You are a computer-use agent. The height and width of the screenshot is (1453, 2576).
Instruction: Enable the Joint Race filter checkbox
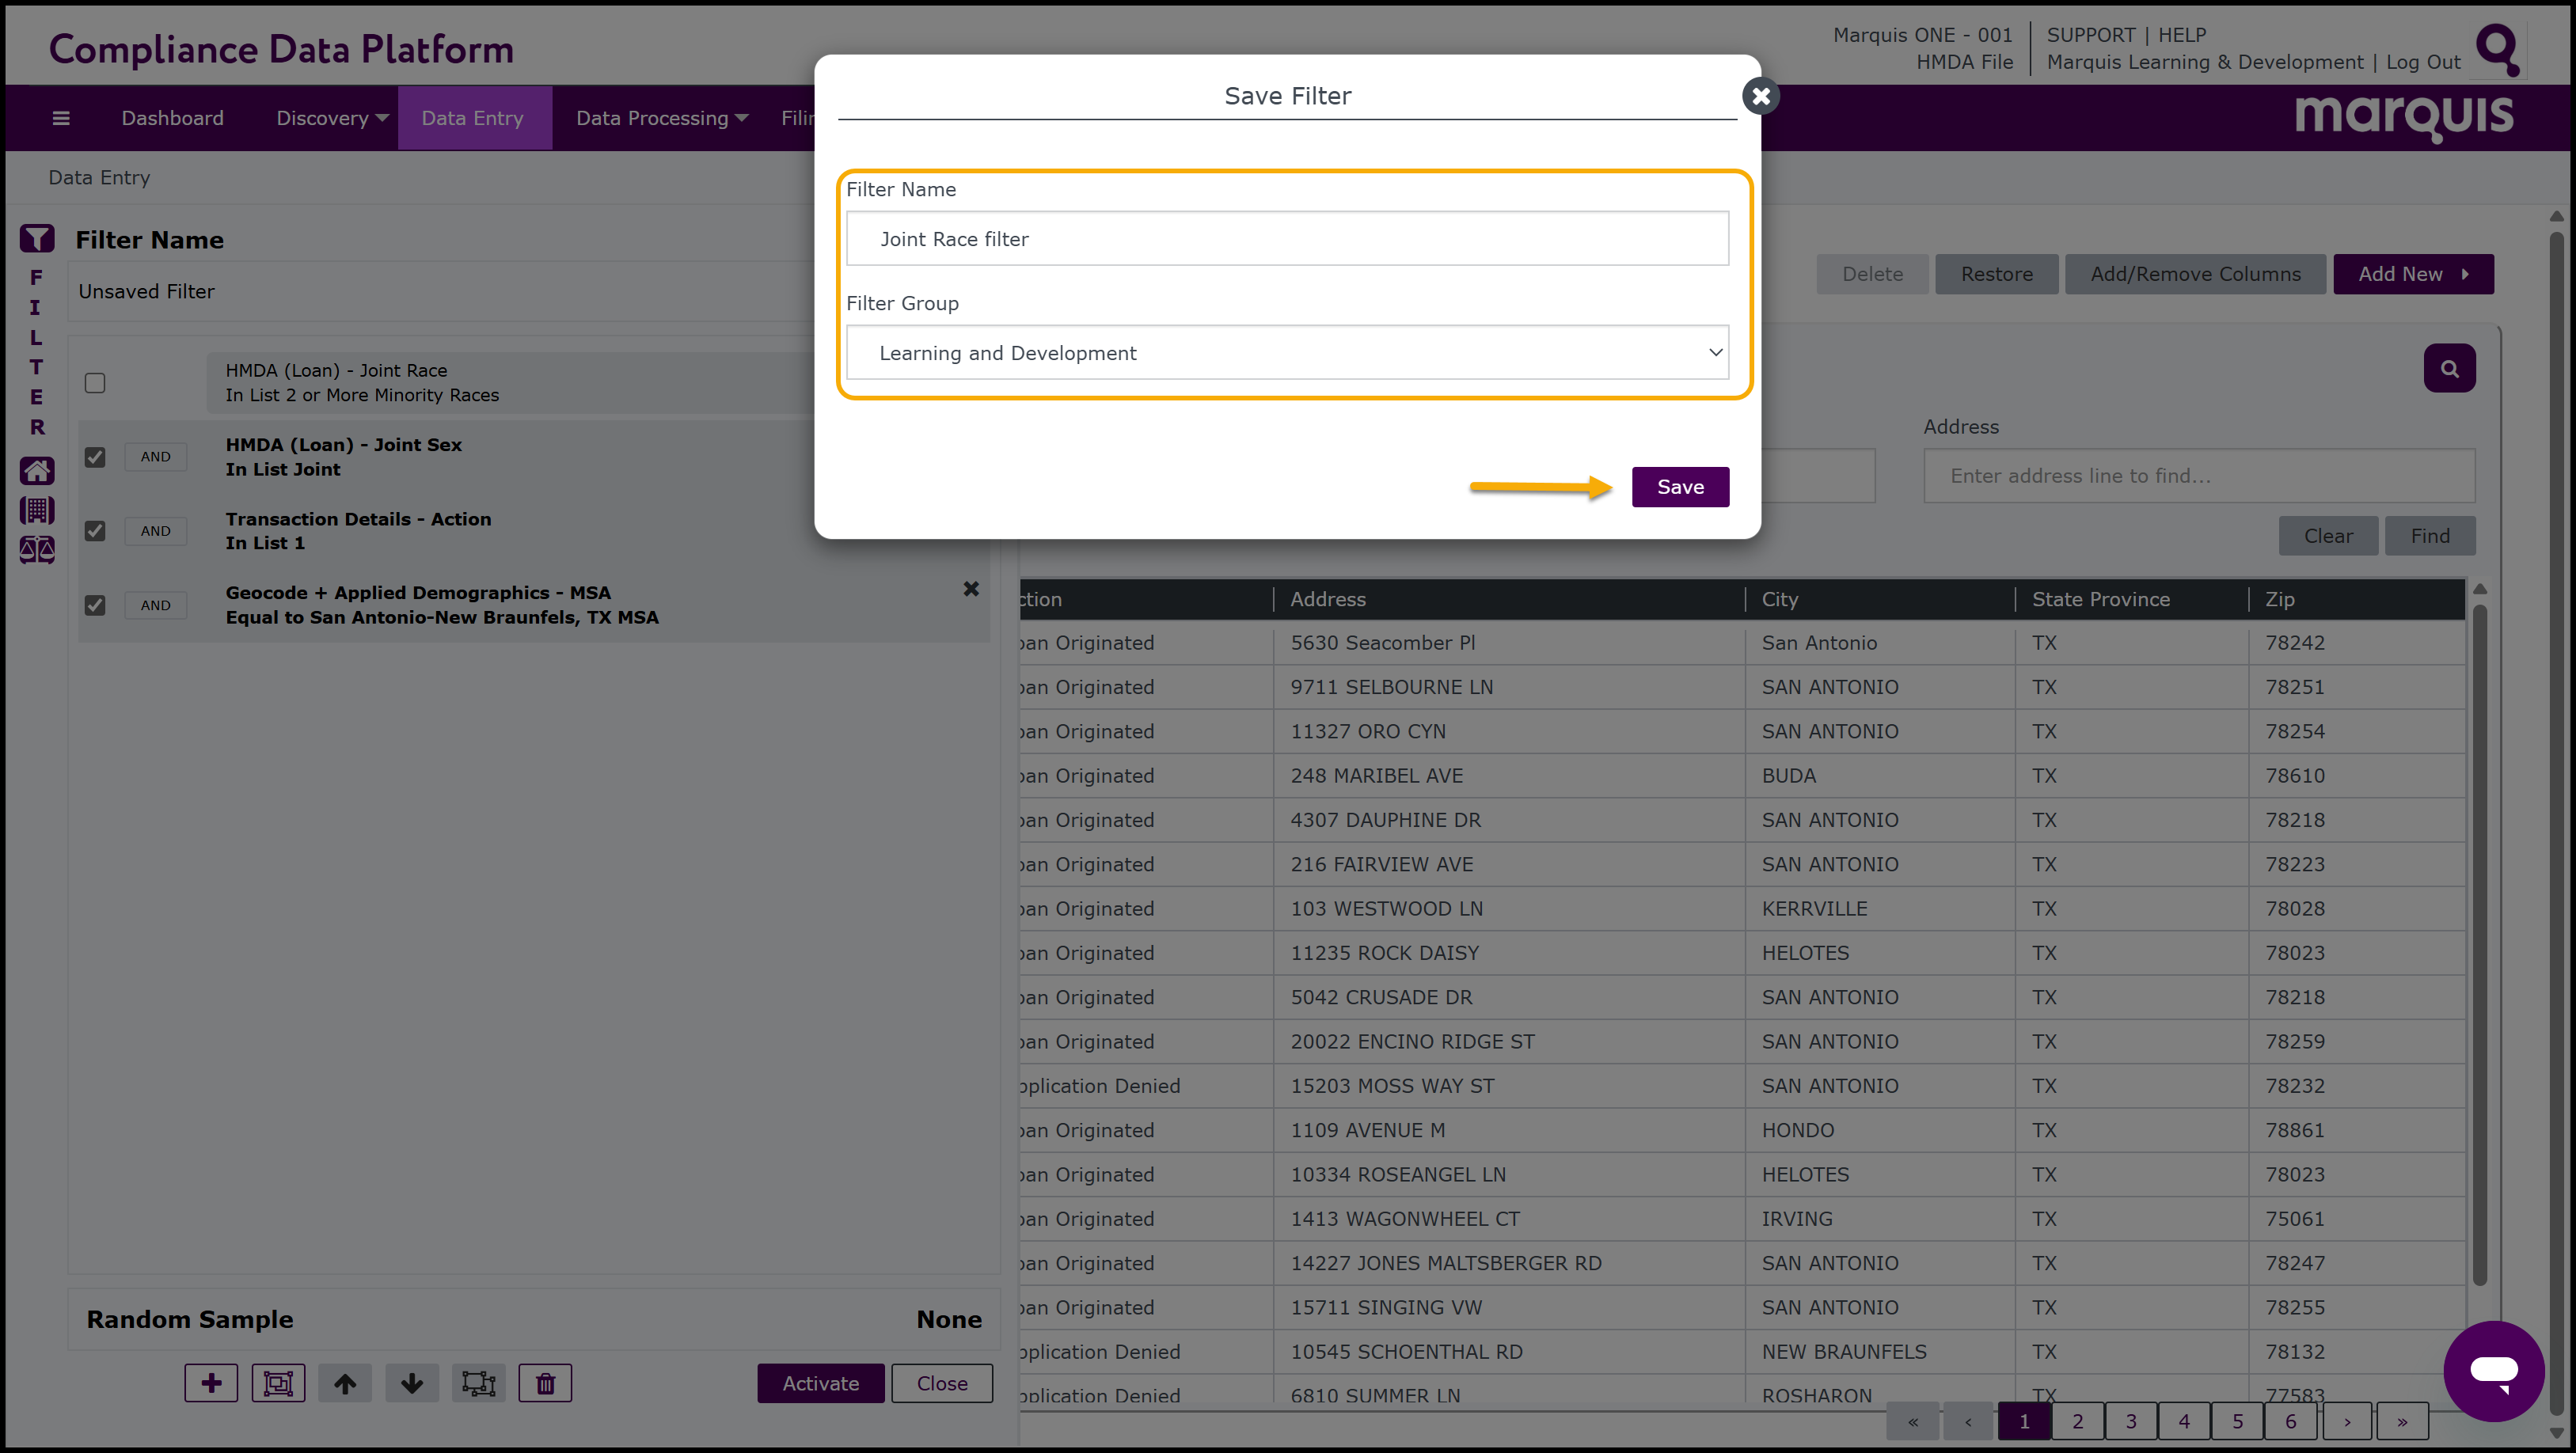tap(95, 383)
